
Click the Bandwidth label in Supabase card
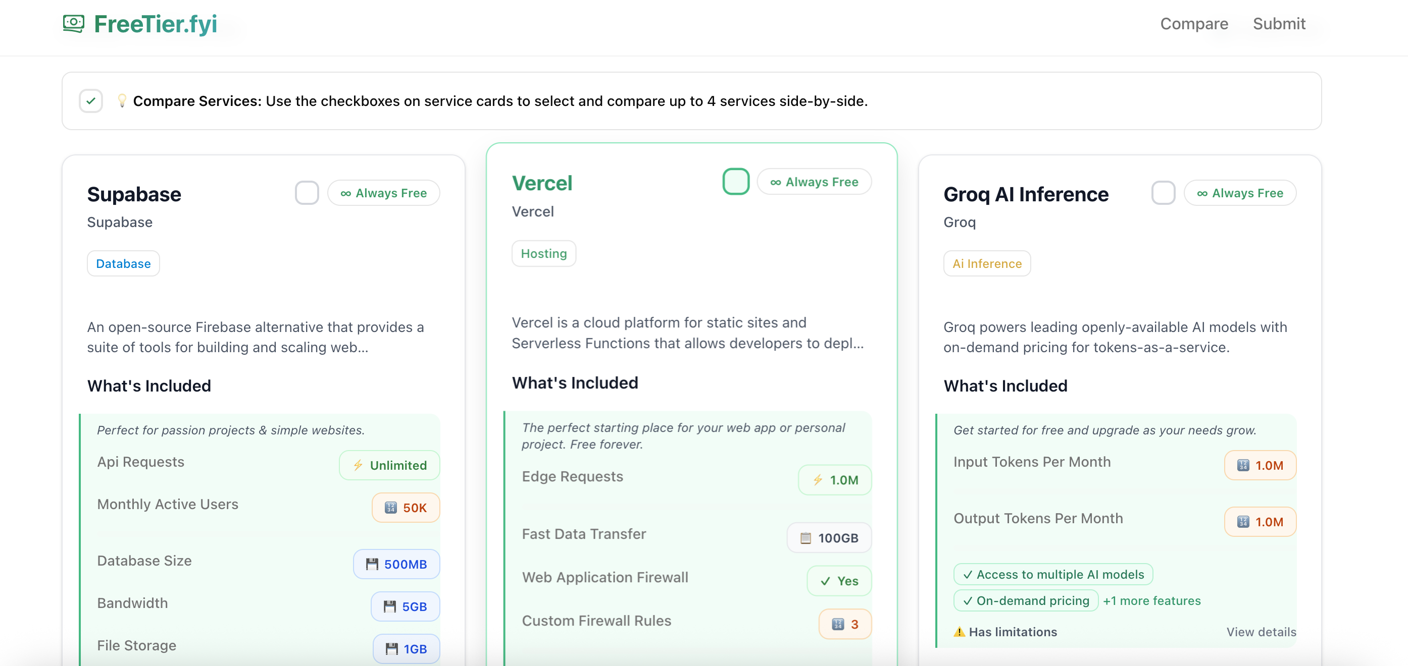click(132, 602)
